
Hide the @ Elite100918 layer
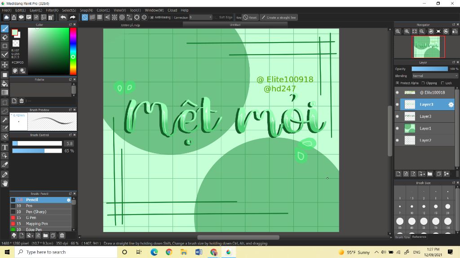397,92
